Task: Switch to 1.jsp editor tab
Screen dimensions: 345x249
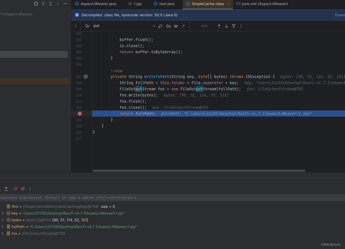Action: (135, 4)
